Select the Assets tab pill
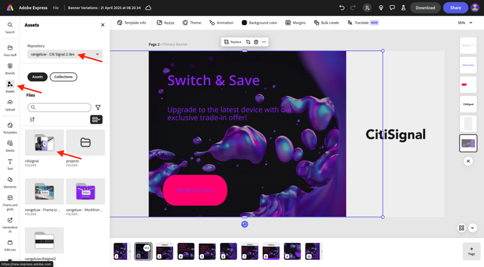This screenshot has width=484, height=267. pyautogui.click(x=37, y=77)
